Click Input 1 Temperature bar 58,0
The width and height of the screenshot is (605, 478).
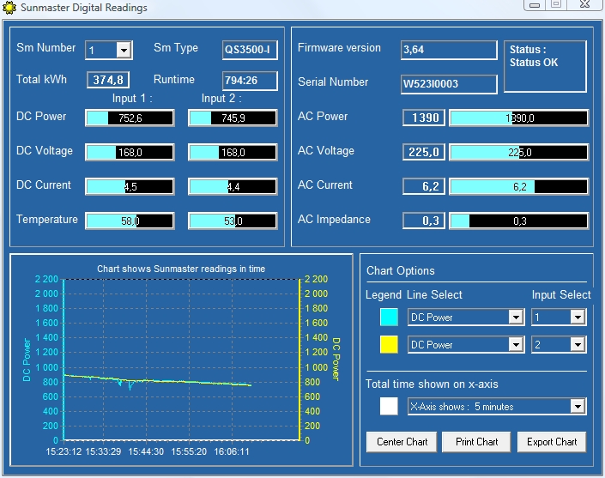(x=130, y=221)
